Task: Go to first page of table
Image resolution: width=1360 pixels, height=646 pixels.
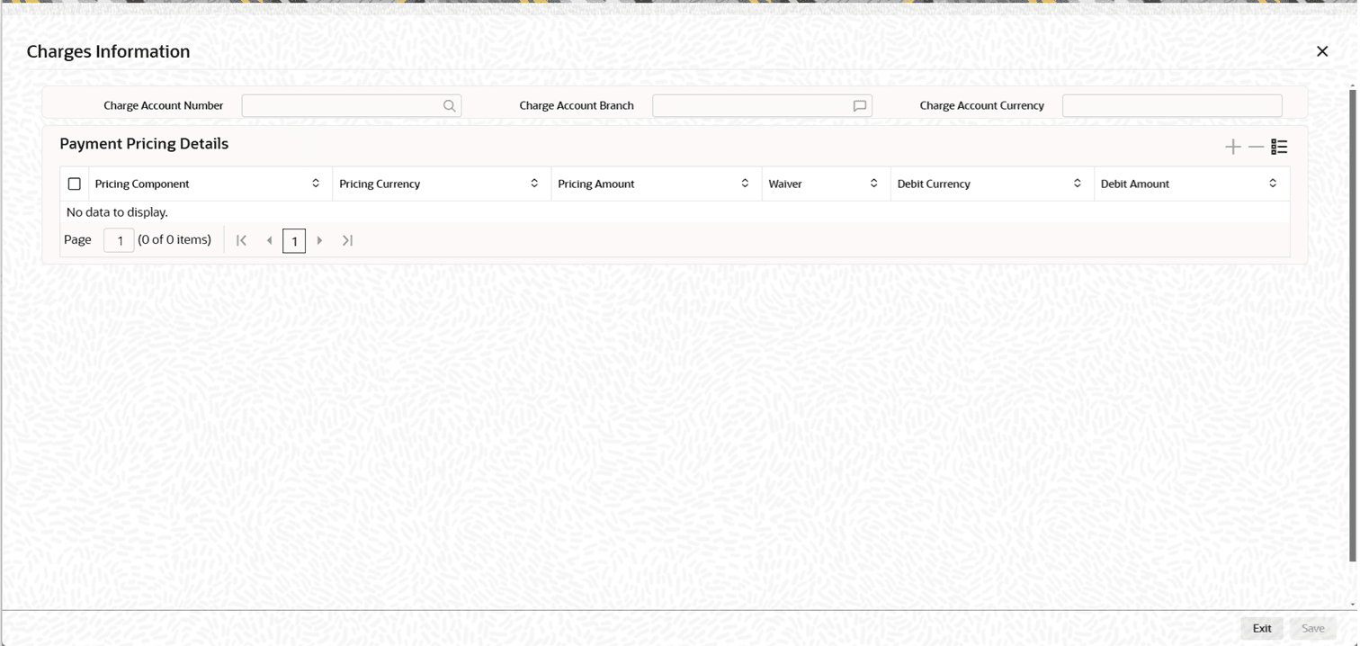Action: [241, 240]
